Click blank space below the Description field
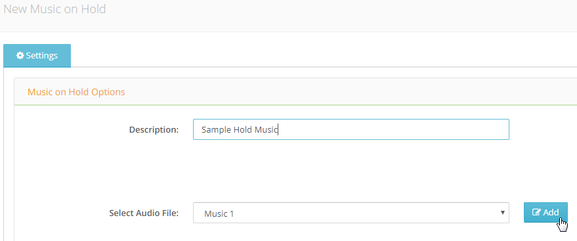The image size is (577, 241). point(351,169)
